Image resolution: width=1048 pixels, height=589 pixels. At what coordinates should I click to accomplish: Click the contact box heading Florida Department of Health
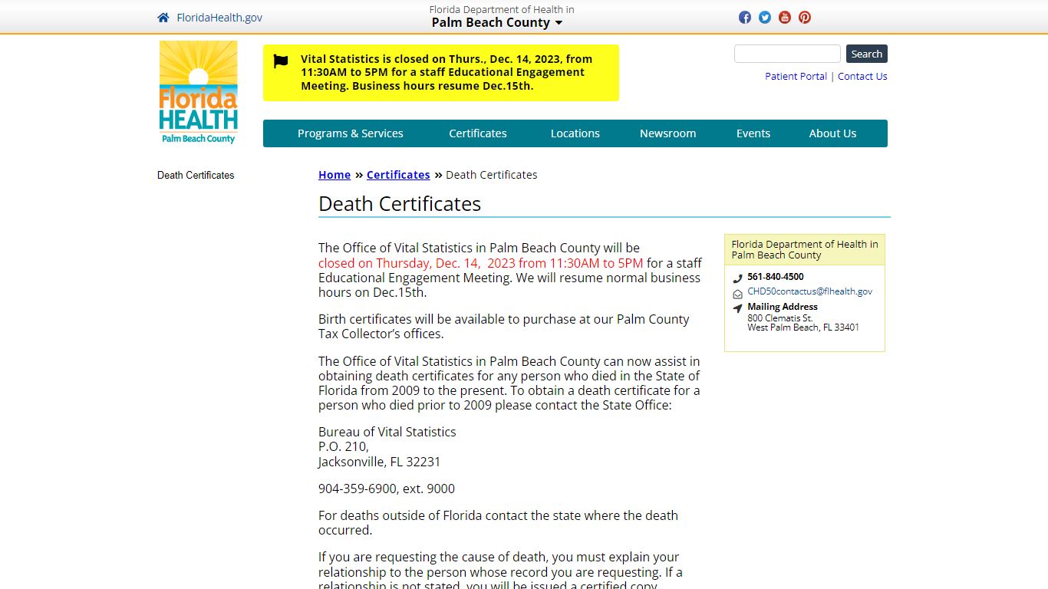(805, 250)
